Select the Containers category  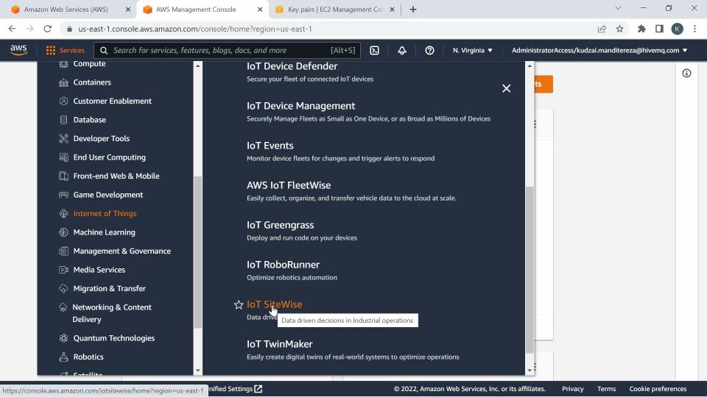[92, 82]
